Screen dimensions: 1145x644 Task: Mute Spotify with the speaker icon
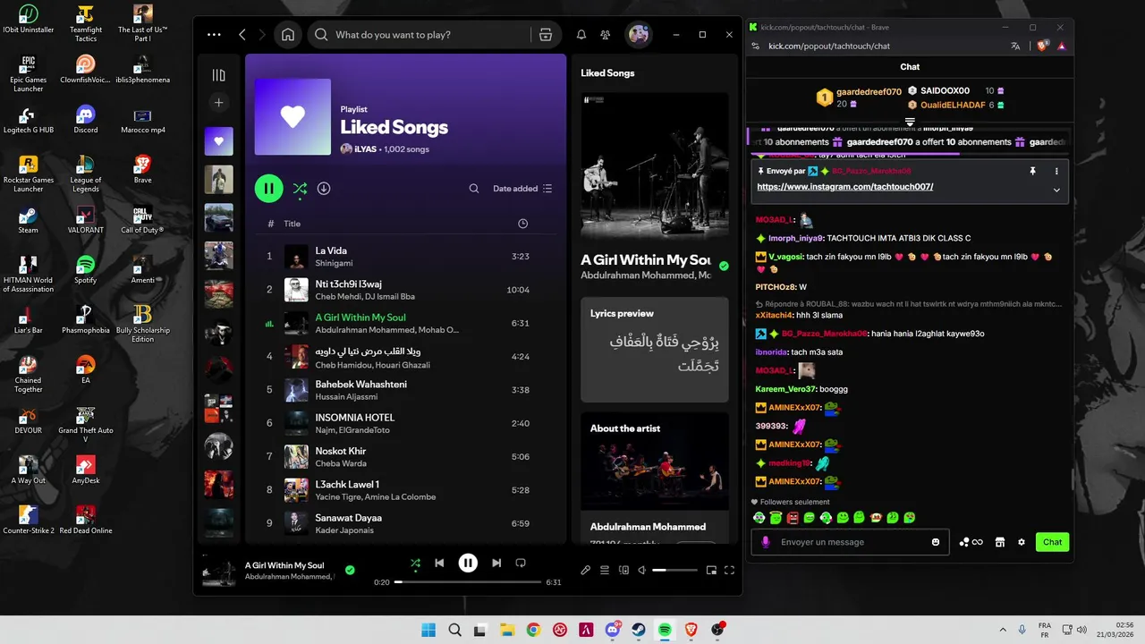(641, 570)
